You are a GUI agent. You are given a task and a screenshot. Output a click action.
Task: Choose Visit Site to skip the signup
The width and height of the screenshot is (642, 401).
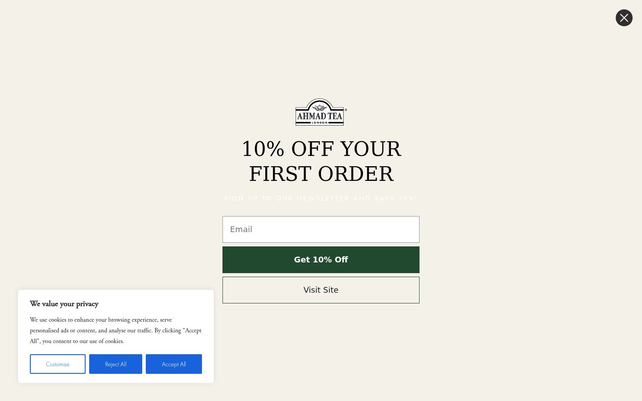(321, 290)
